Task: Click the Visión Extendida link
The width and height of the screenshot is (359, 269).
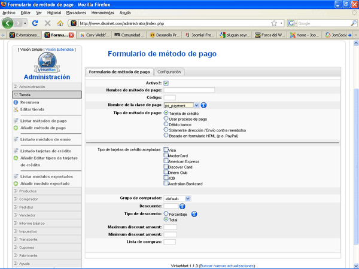Action: click(59, 50)
